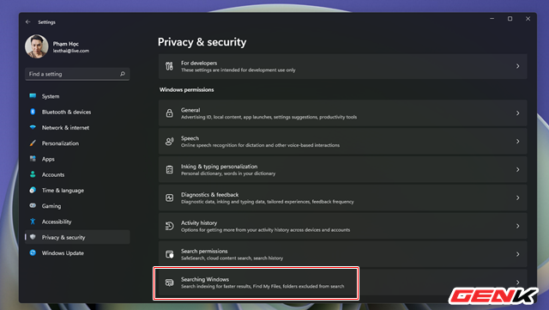
Task: Click the search magnifier icon
Action: click(123, 74)
